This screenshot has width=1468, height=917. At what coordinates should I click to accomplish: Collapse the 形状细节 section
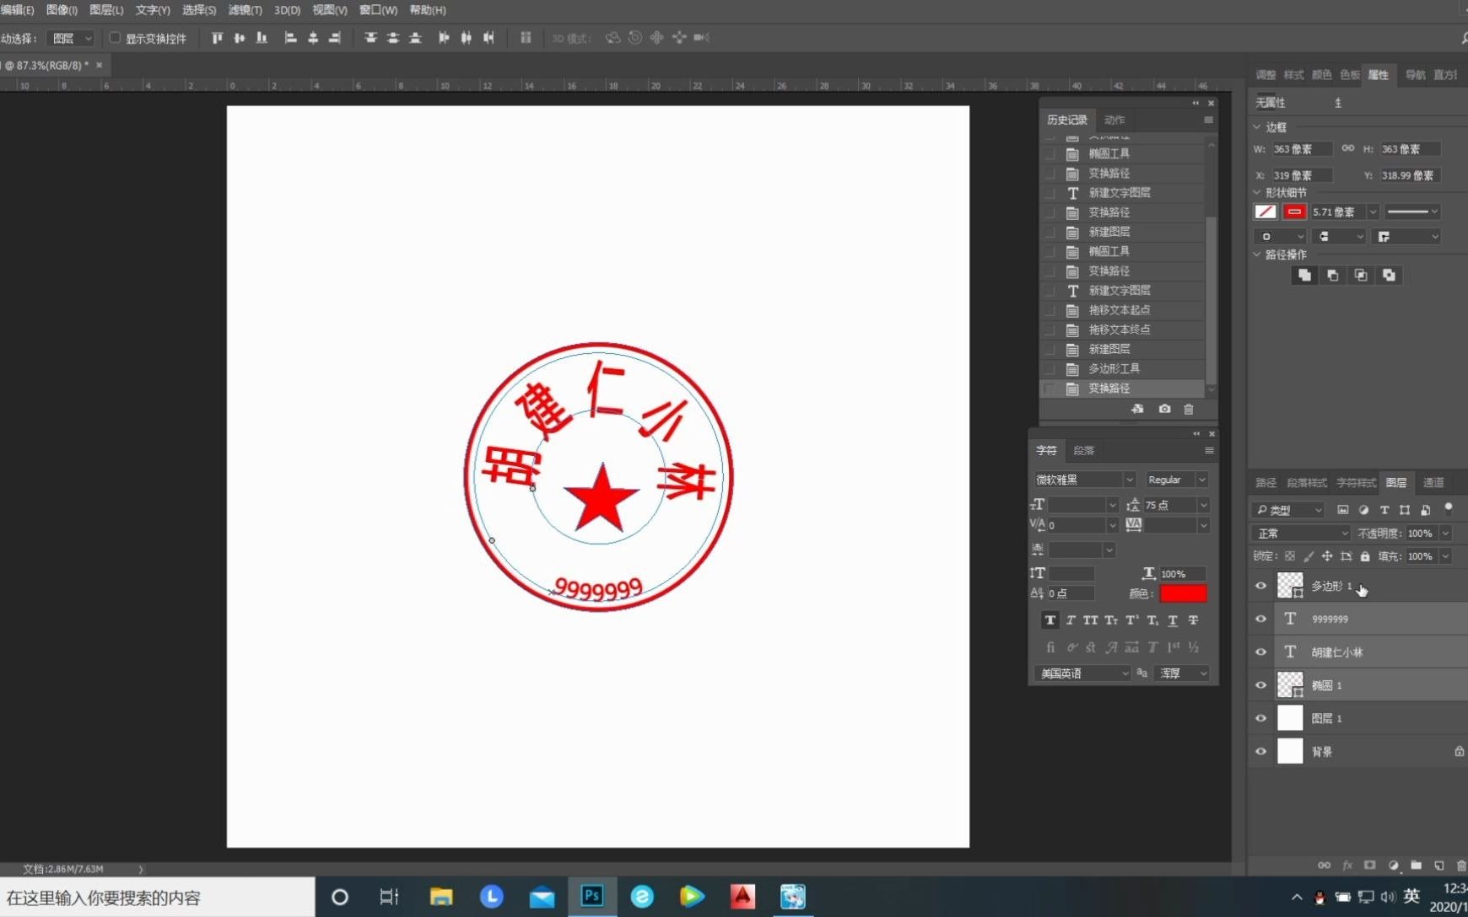tap(1257, 193)
